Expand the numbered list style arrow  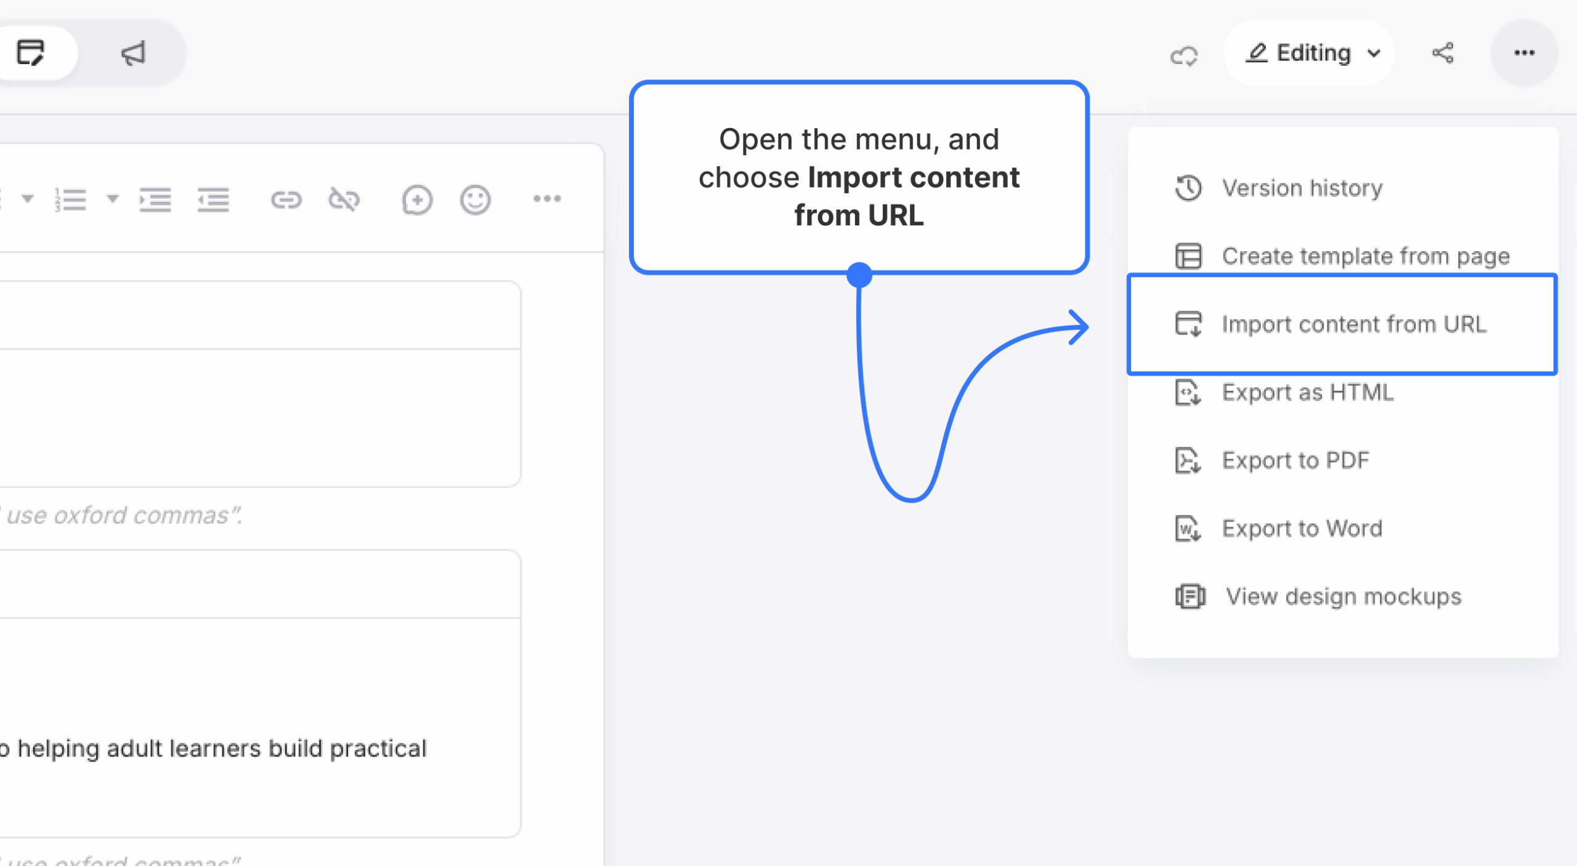(x=112, y=199)
